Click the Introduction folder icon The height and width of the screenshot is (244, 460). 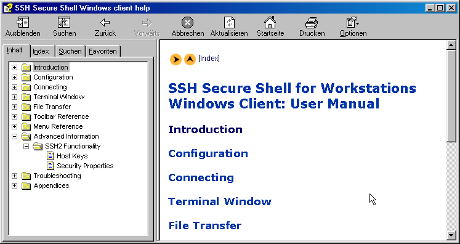click(26, 68)
